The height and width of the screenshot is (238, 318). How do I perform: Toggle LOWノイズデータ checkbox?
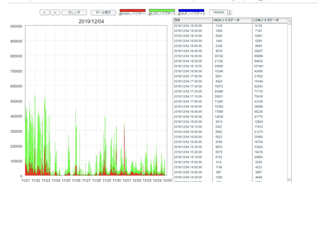pos(150,14)
